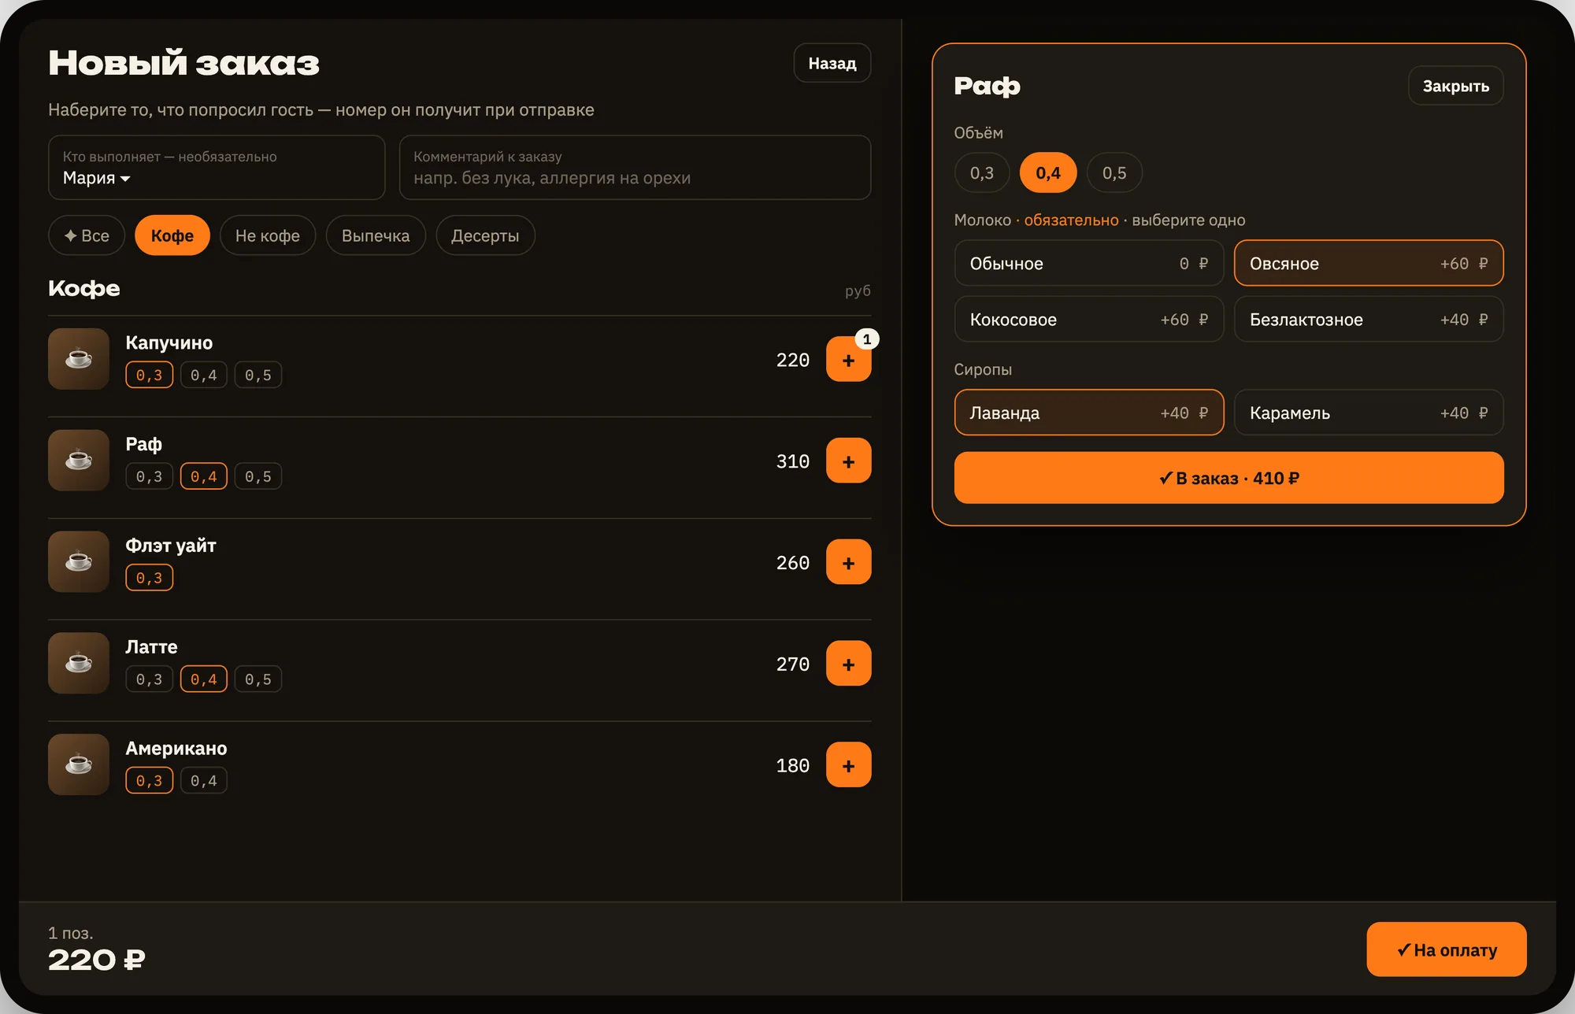
Task: Select 0,3 volume in the Раф panel
Action: [x=981, y=172]
